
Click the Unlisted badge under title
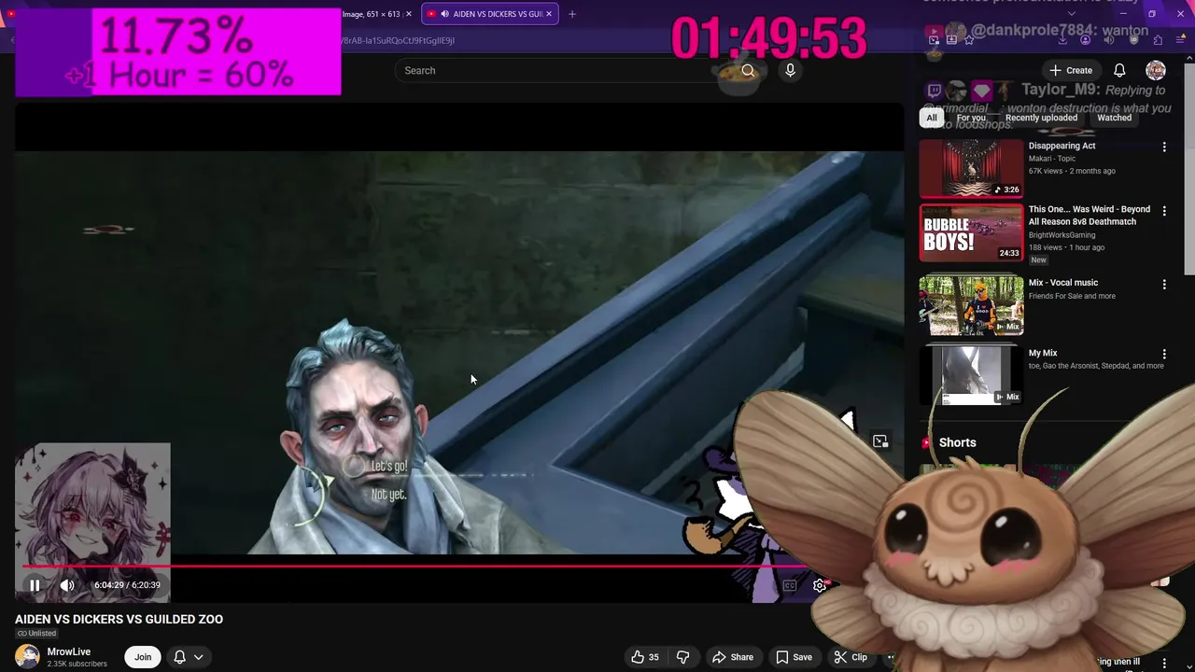[36, 634]
